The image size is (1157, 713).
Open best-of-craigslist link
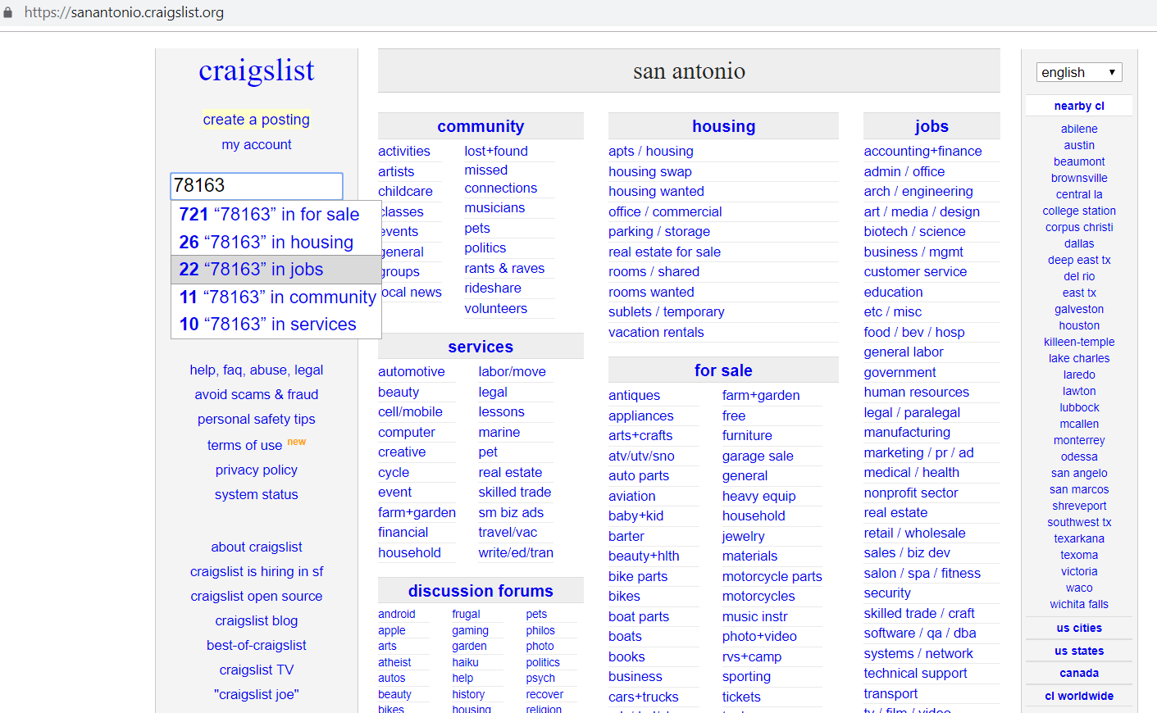(257, 645)
